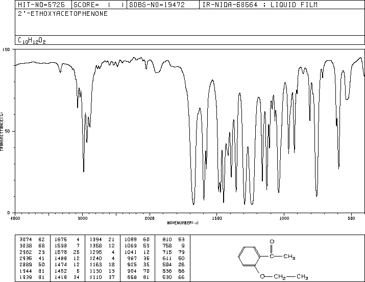
Task: Click the 50 y-axis tick label
Action: (8, 131)
